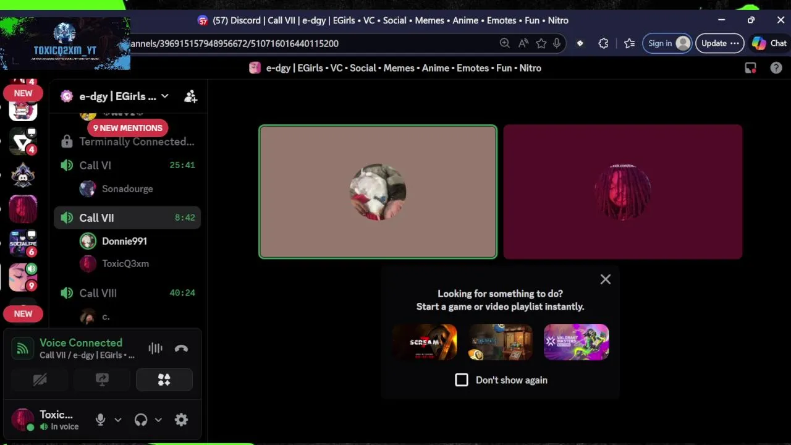Bookmark page with the star icon
791x445 pixels.
(541, 43)
